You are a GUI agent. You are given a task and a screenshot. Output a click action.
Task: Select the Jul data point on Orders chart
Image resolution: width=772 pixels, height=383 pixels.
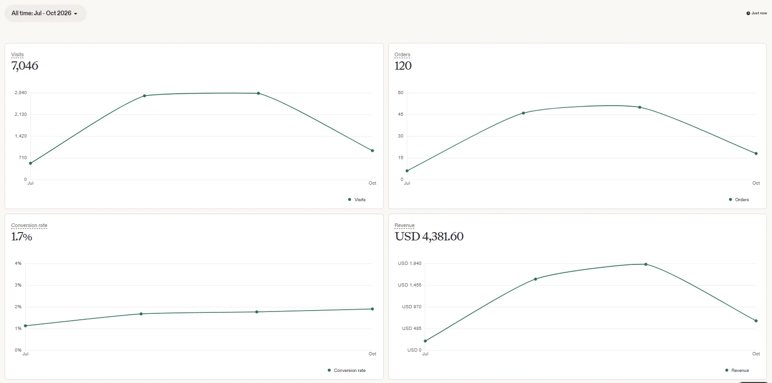click(x=407, y=171)
